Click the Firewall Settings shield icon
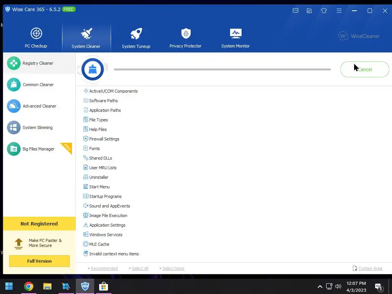The image size is (392, 294). point(86,139)
